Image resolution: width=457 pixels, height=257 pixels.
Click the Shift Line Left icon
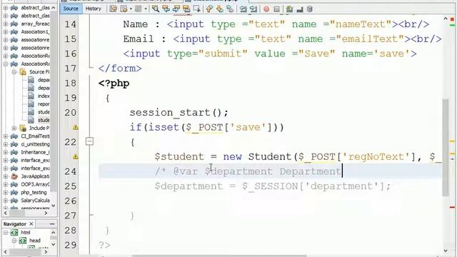[x=243, y=9]
